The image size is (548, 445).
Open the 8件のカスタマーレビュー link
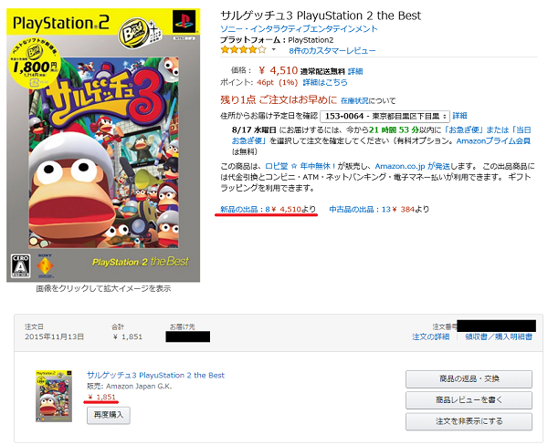coord(332,51)
